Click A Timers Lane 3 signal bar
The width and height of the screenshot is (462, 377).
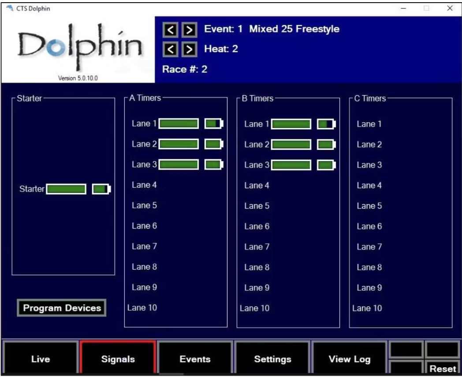click(179, 164)
